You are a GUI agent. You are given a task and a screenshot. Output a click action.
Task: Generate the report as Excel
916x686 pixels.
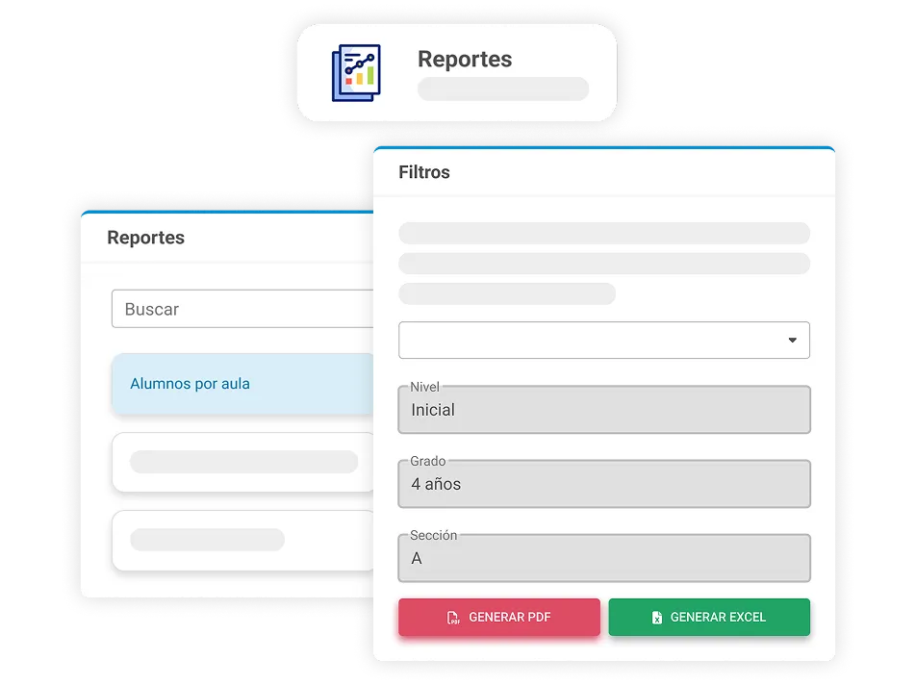709,617
